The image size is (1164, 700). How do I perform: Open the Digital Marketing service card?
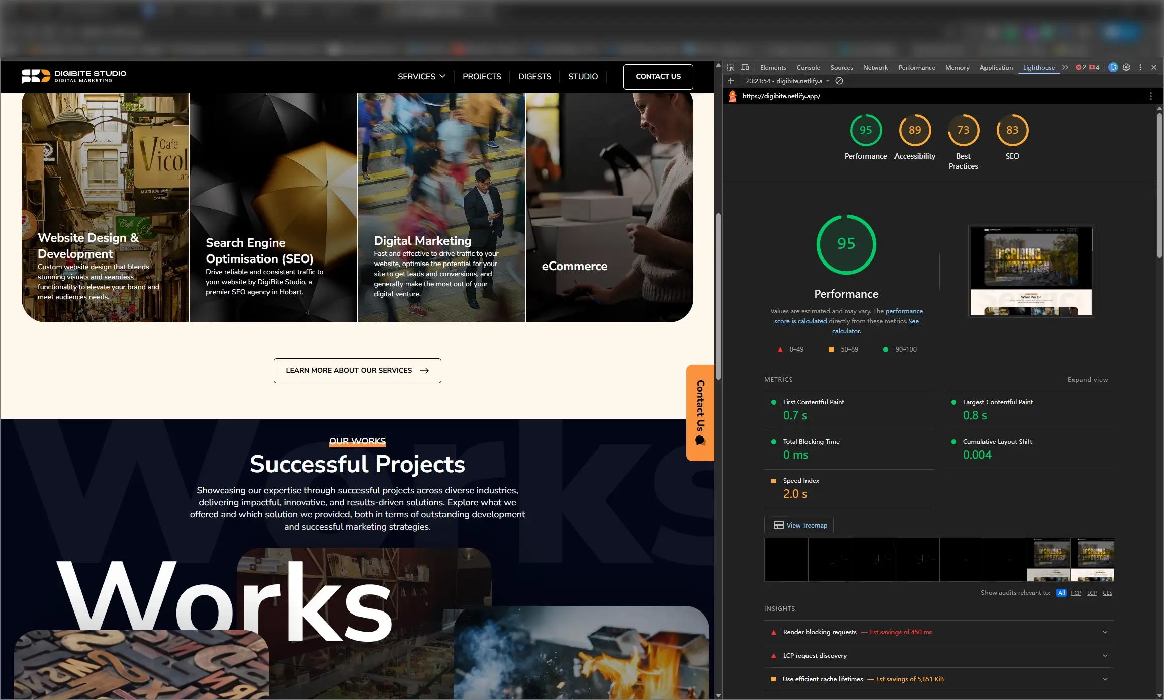click(x=441, y=207)
